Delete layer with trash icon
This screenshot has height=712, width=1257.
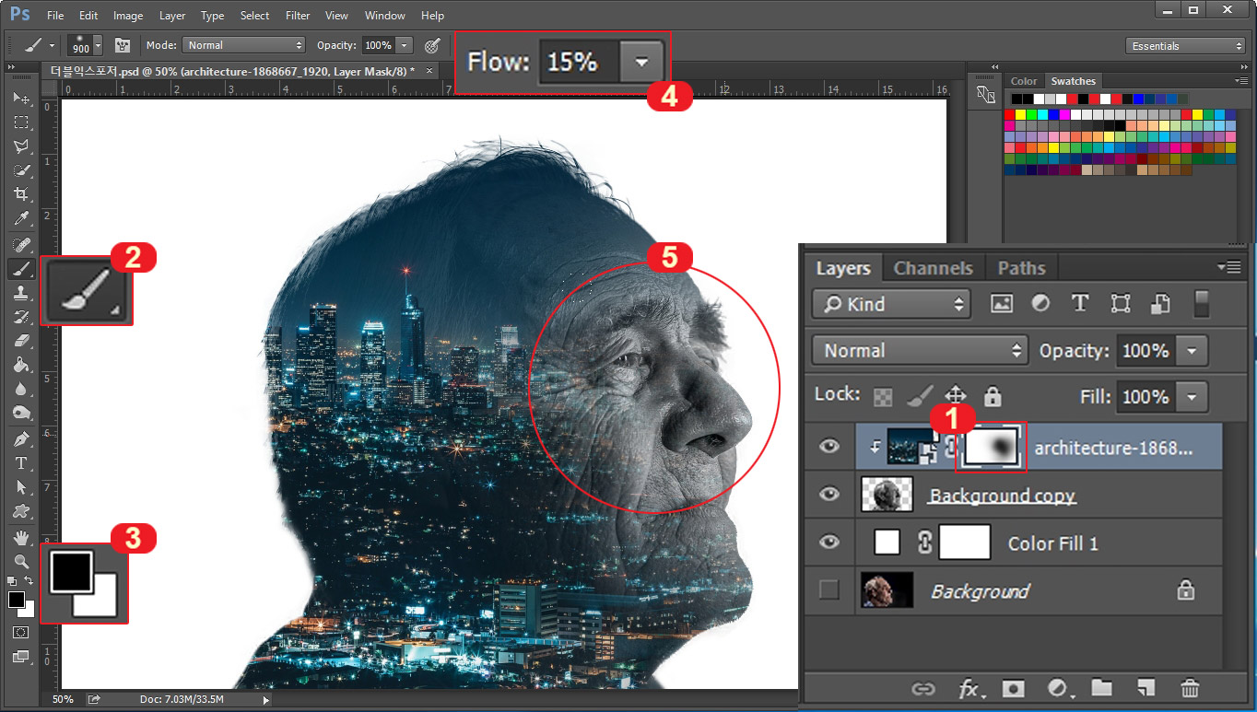tap(1190, 688)
